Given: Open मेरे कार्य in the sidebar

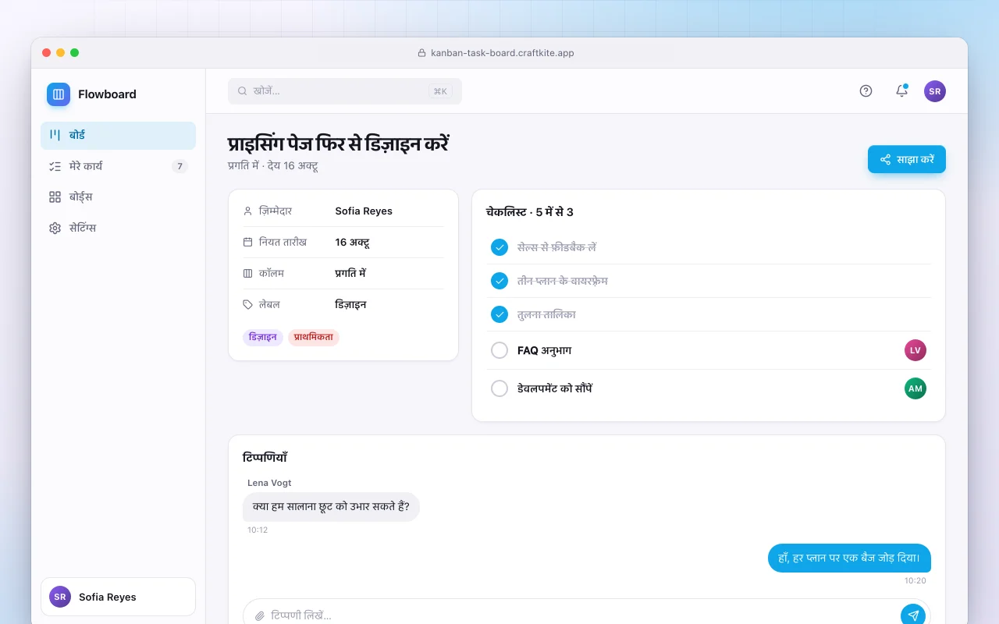Looking at the screenshot, I should click(x=118, y=166).
